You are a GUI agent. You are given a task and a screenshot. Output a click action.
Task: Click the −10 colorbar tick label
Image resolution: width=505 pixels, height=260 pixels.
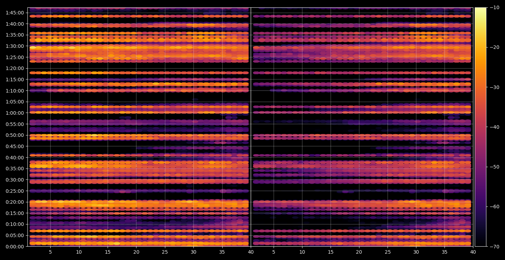point(494,7)
